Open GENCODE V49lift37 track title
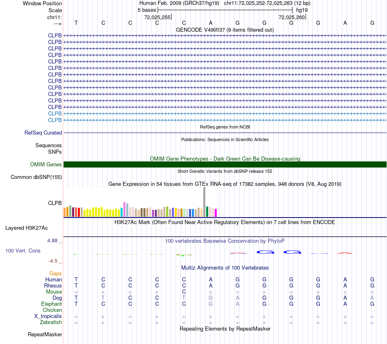 click(225, 30)
